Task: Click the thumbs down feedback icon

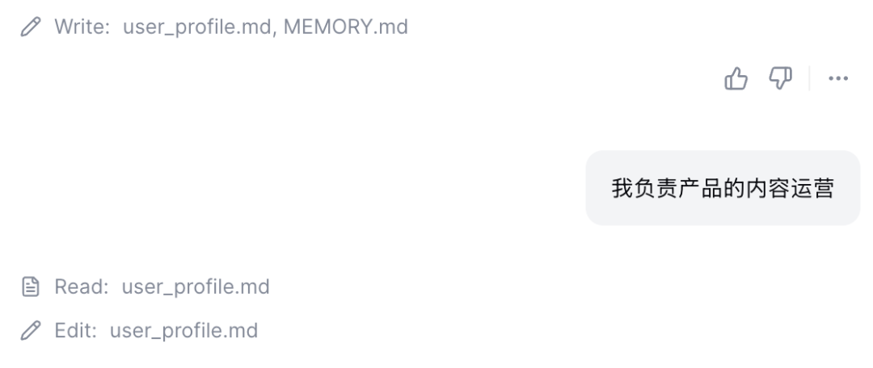Action: (780, 78)
